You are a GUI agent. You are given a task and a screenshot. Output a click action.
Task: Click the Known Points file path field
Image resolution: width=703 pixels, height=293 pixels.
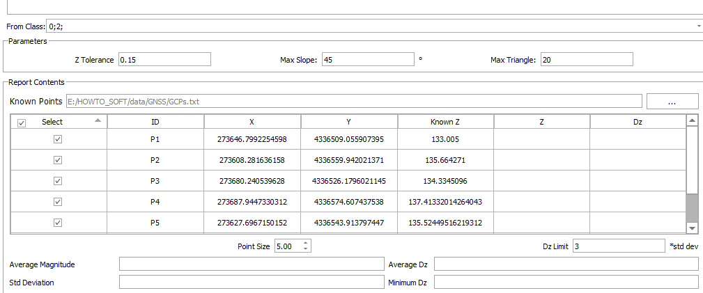click(x=353, y=102)
